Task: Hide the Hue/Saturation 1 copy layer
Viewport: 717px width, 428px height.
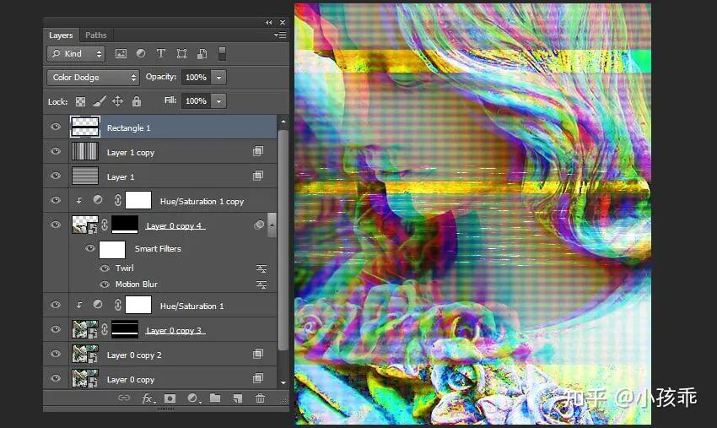Action: coord(56,200)
